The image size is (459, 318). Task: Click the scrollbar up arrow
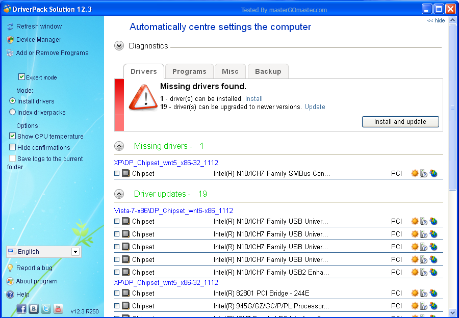point(452,20)
